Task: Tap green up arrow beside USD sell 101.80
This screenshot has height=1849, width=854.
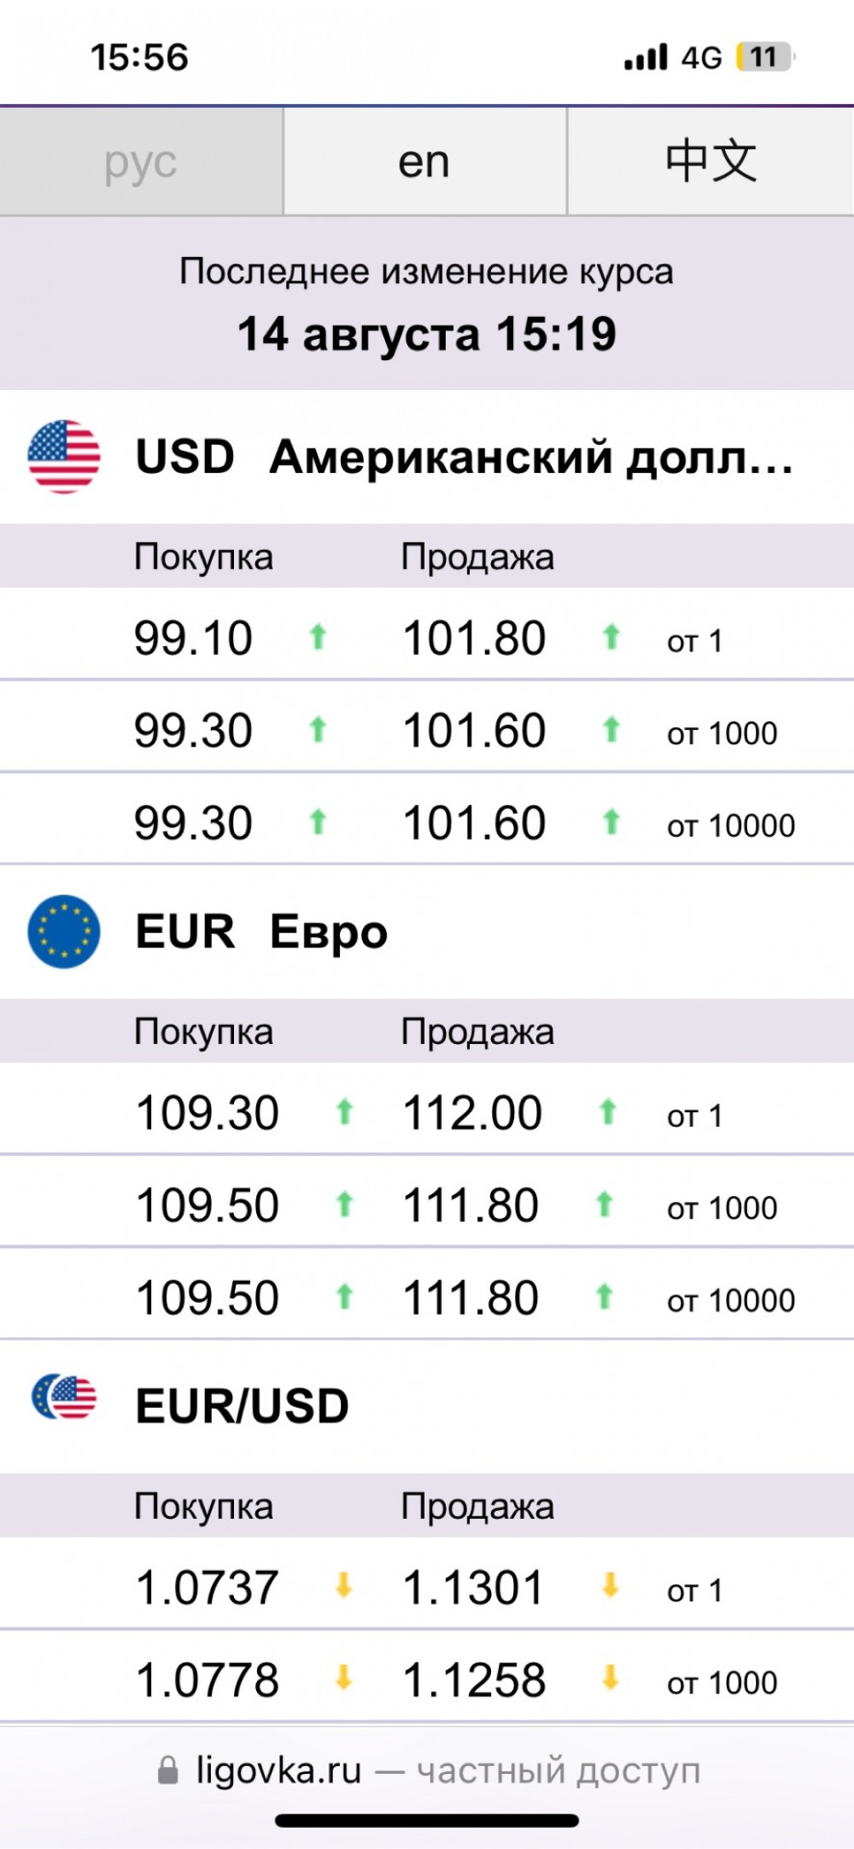Action: [610, 637]
